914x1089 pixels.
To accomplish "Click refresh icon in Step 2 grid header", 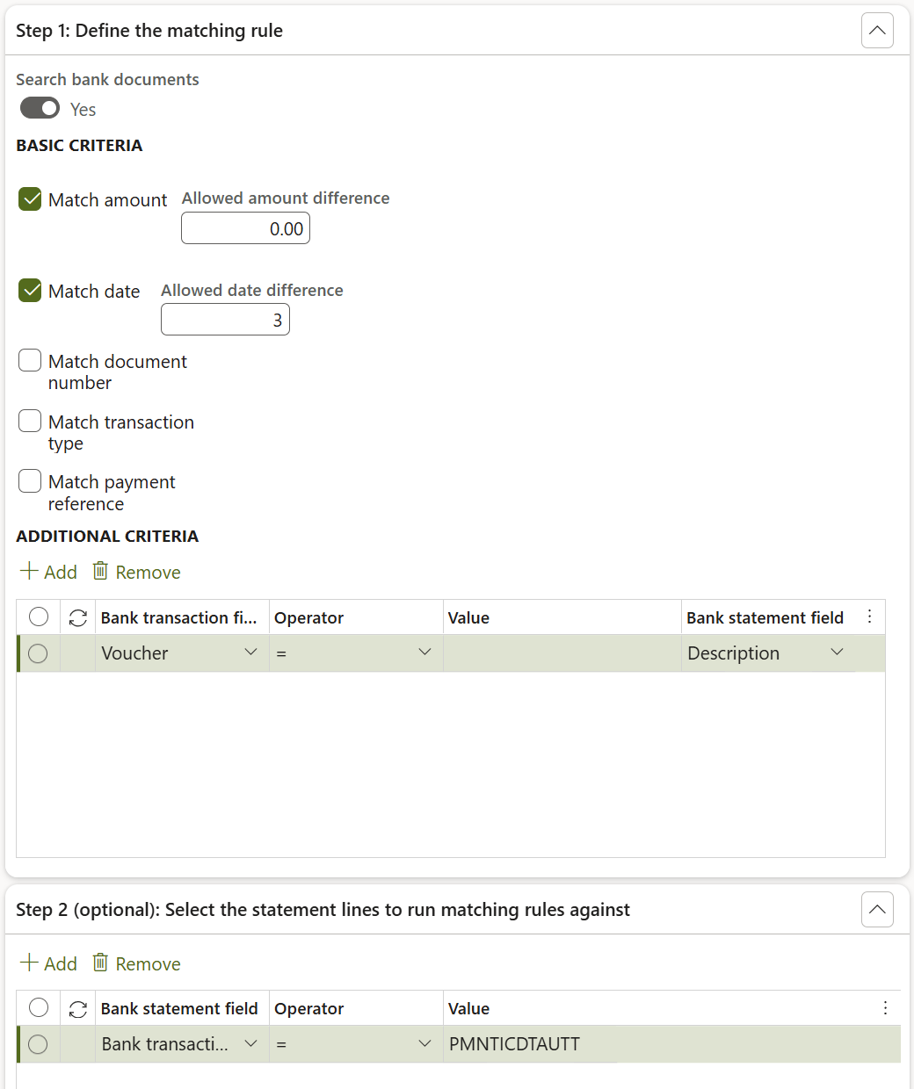I will pos(78,1009).
